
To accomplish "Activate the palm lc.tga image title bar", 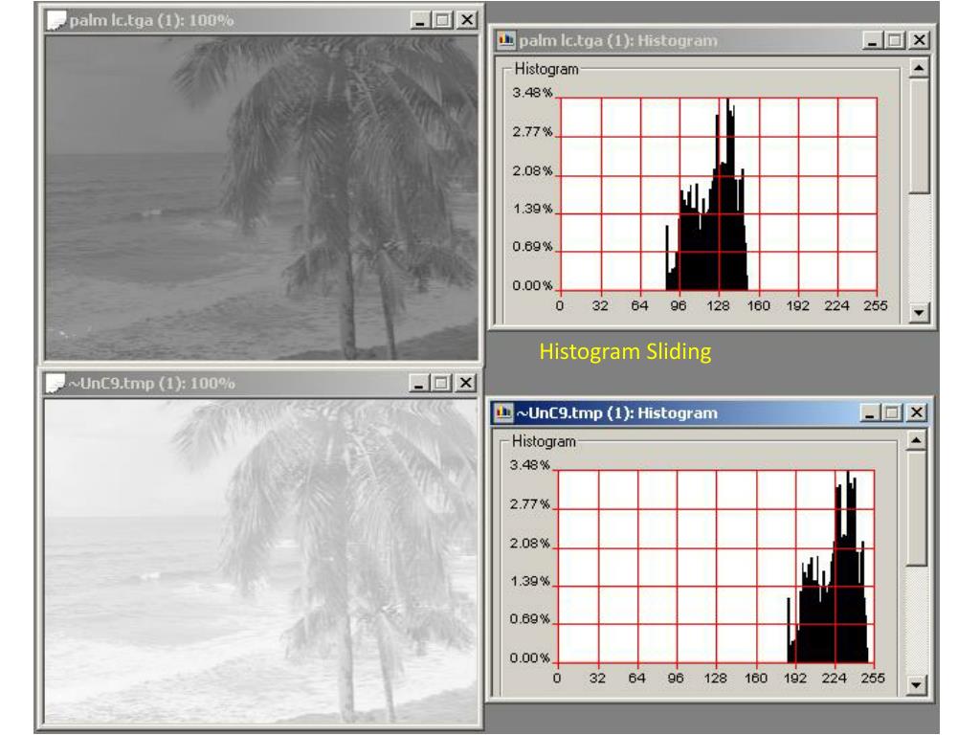I will click(239, 20).
